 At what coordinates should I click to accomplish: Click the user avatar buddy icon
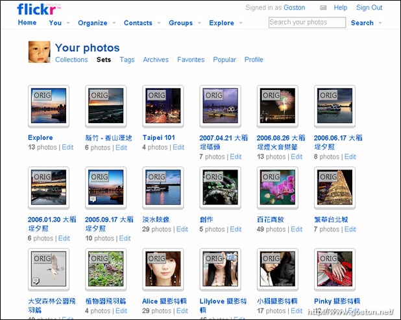click(40, 52)
